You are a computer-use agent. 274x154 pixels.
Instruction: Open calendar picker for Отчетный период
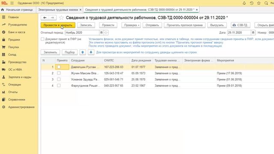point(101,33)
